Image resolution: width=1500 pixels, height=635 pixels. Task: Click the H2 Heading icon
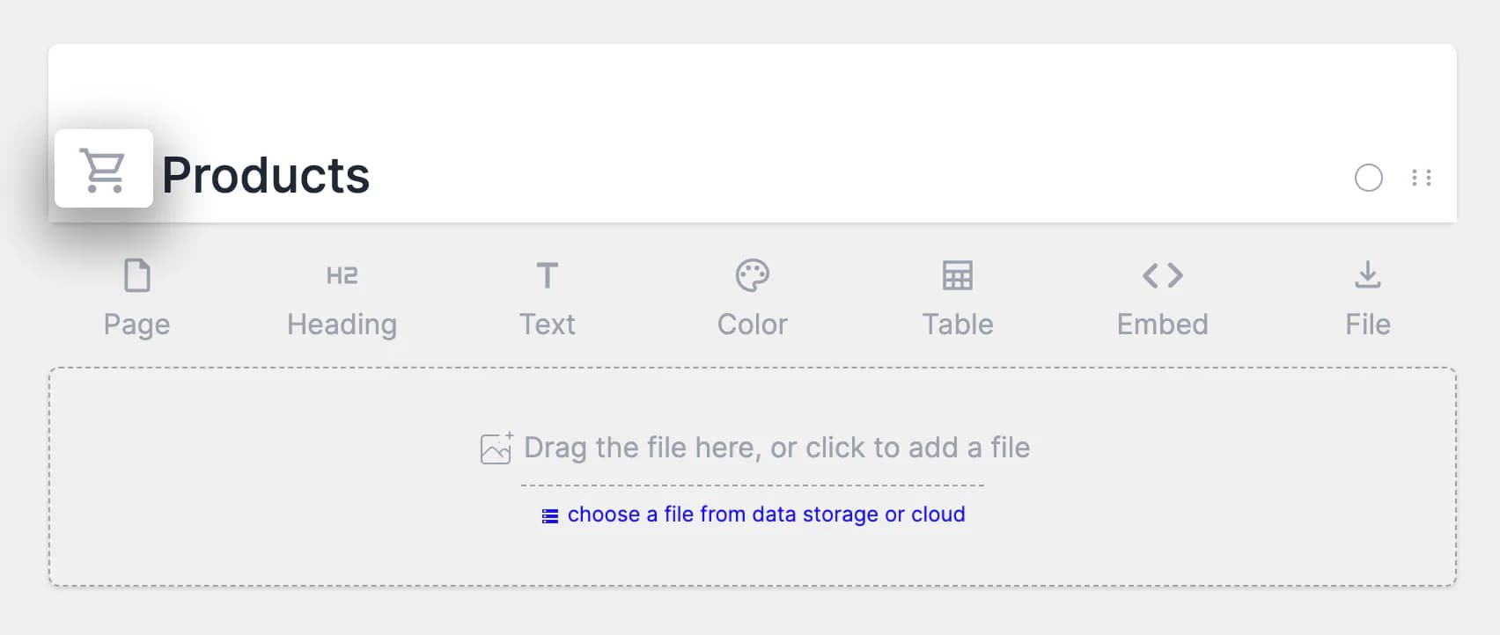click(x=342, y=275)
